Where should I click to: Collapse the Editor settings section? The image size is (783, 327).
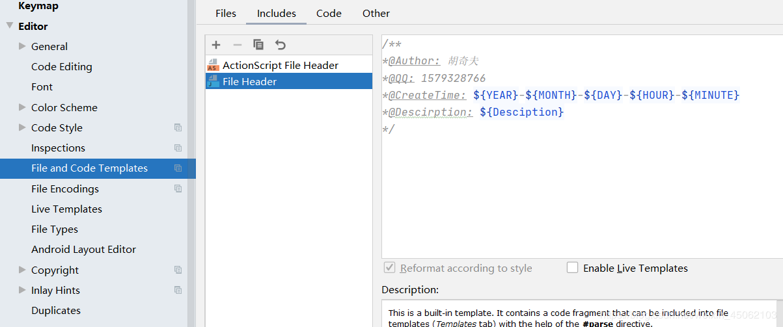click(x=10, y=26)
